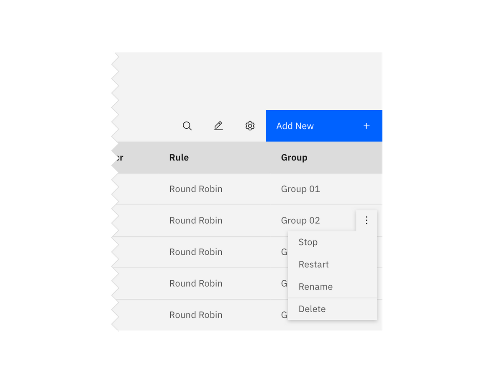Click the last Round Robin row
482x383 pixels.
196,315
